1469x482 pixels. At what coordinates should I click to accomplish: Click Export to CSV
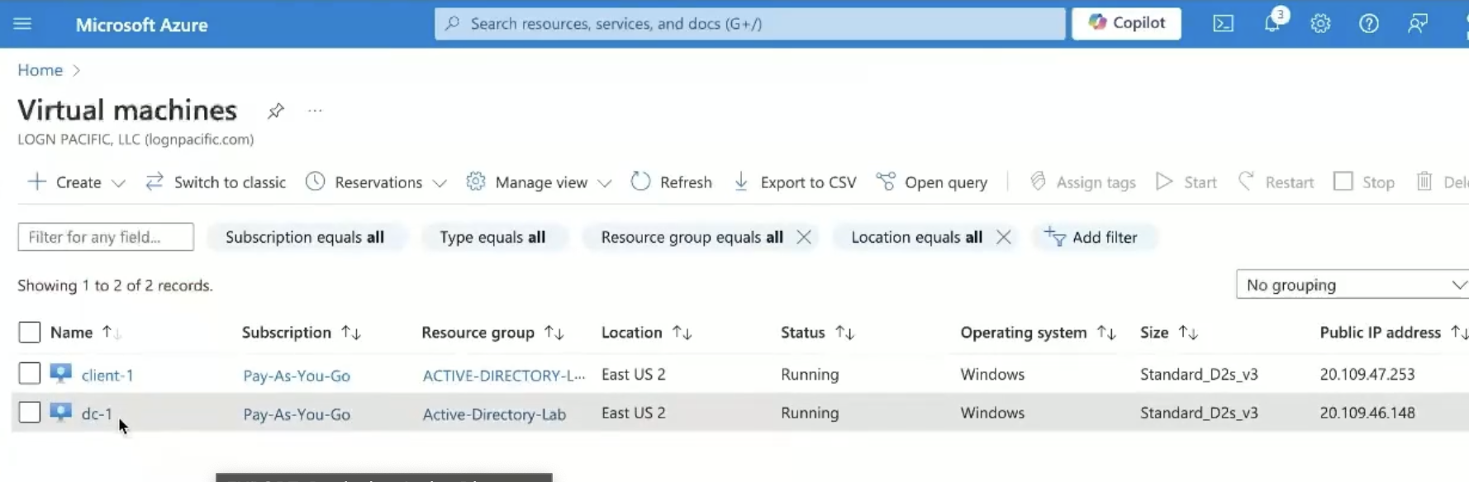pyautogui.click(x=795, y=182)
